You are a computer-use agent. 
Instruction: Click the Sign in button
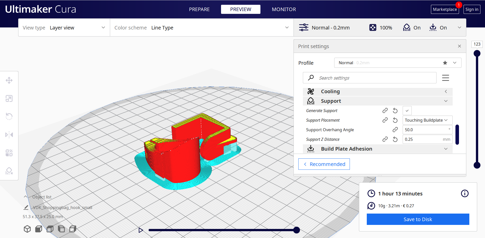(x=472, y=9)
